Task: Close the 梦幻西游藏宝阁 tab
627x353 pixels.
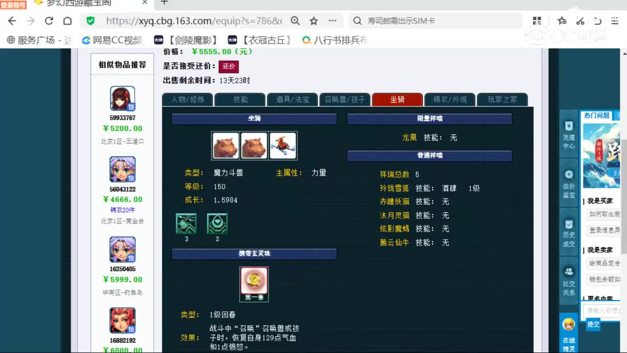Action: 145,2
